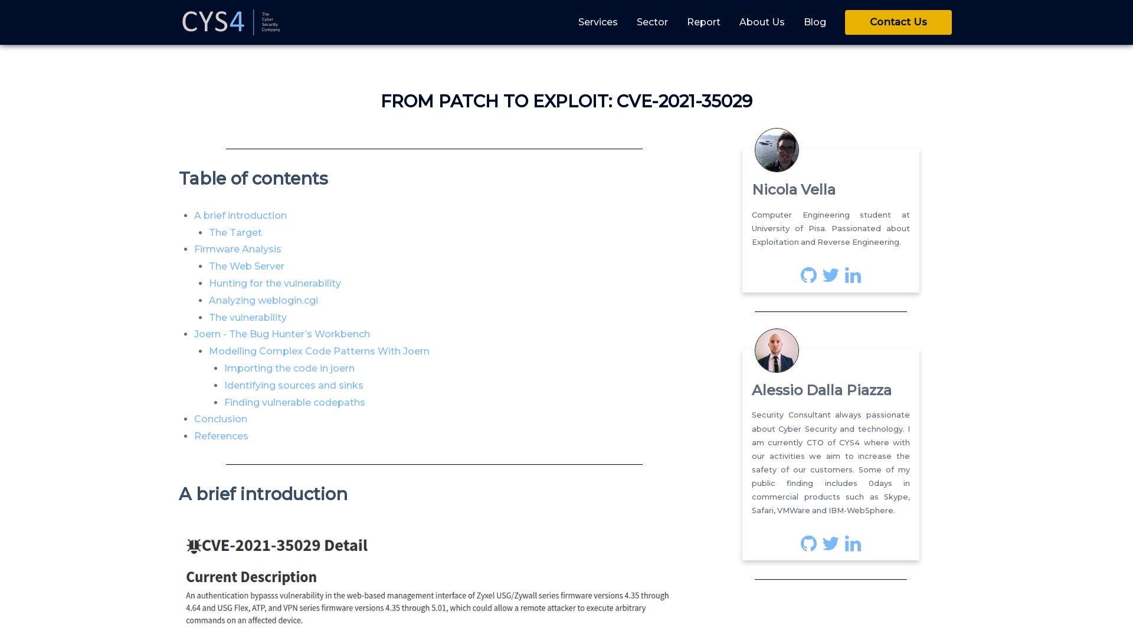Open the About Us menu item
1133x637 pixels.
point(762,22)
